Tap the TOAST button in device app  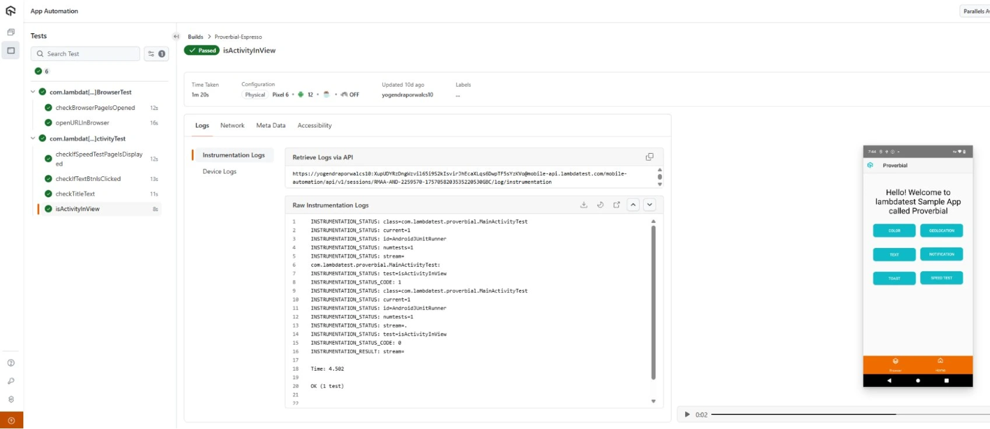point(894,278)
